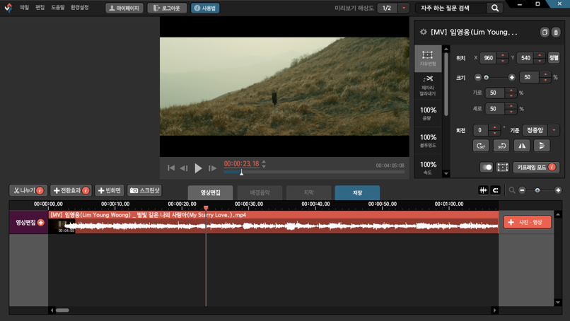Viewport: 570px width, 321px height.
Task: Select the 자유변형 free transform tool
Action: tap(428, 58)
